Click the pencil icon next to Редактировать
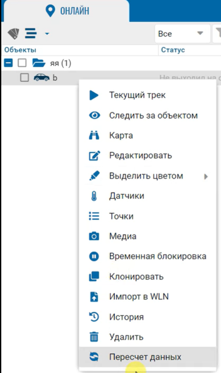This screenshot has width=221, height=373. coord(94,155)
